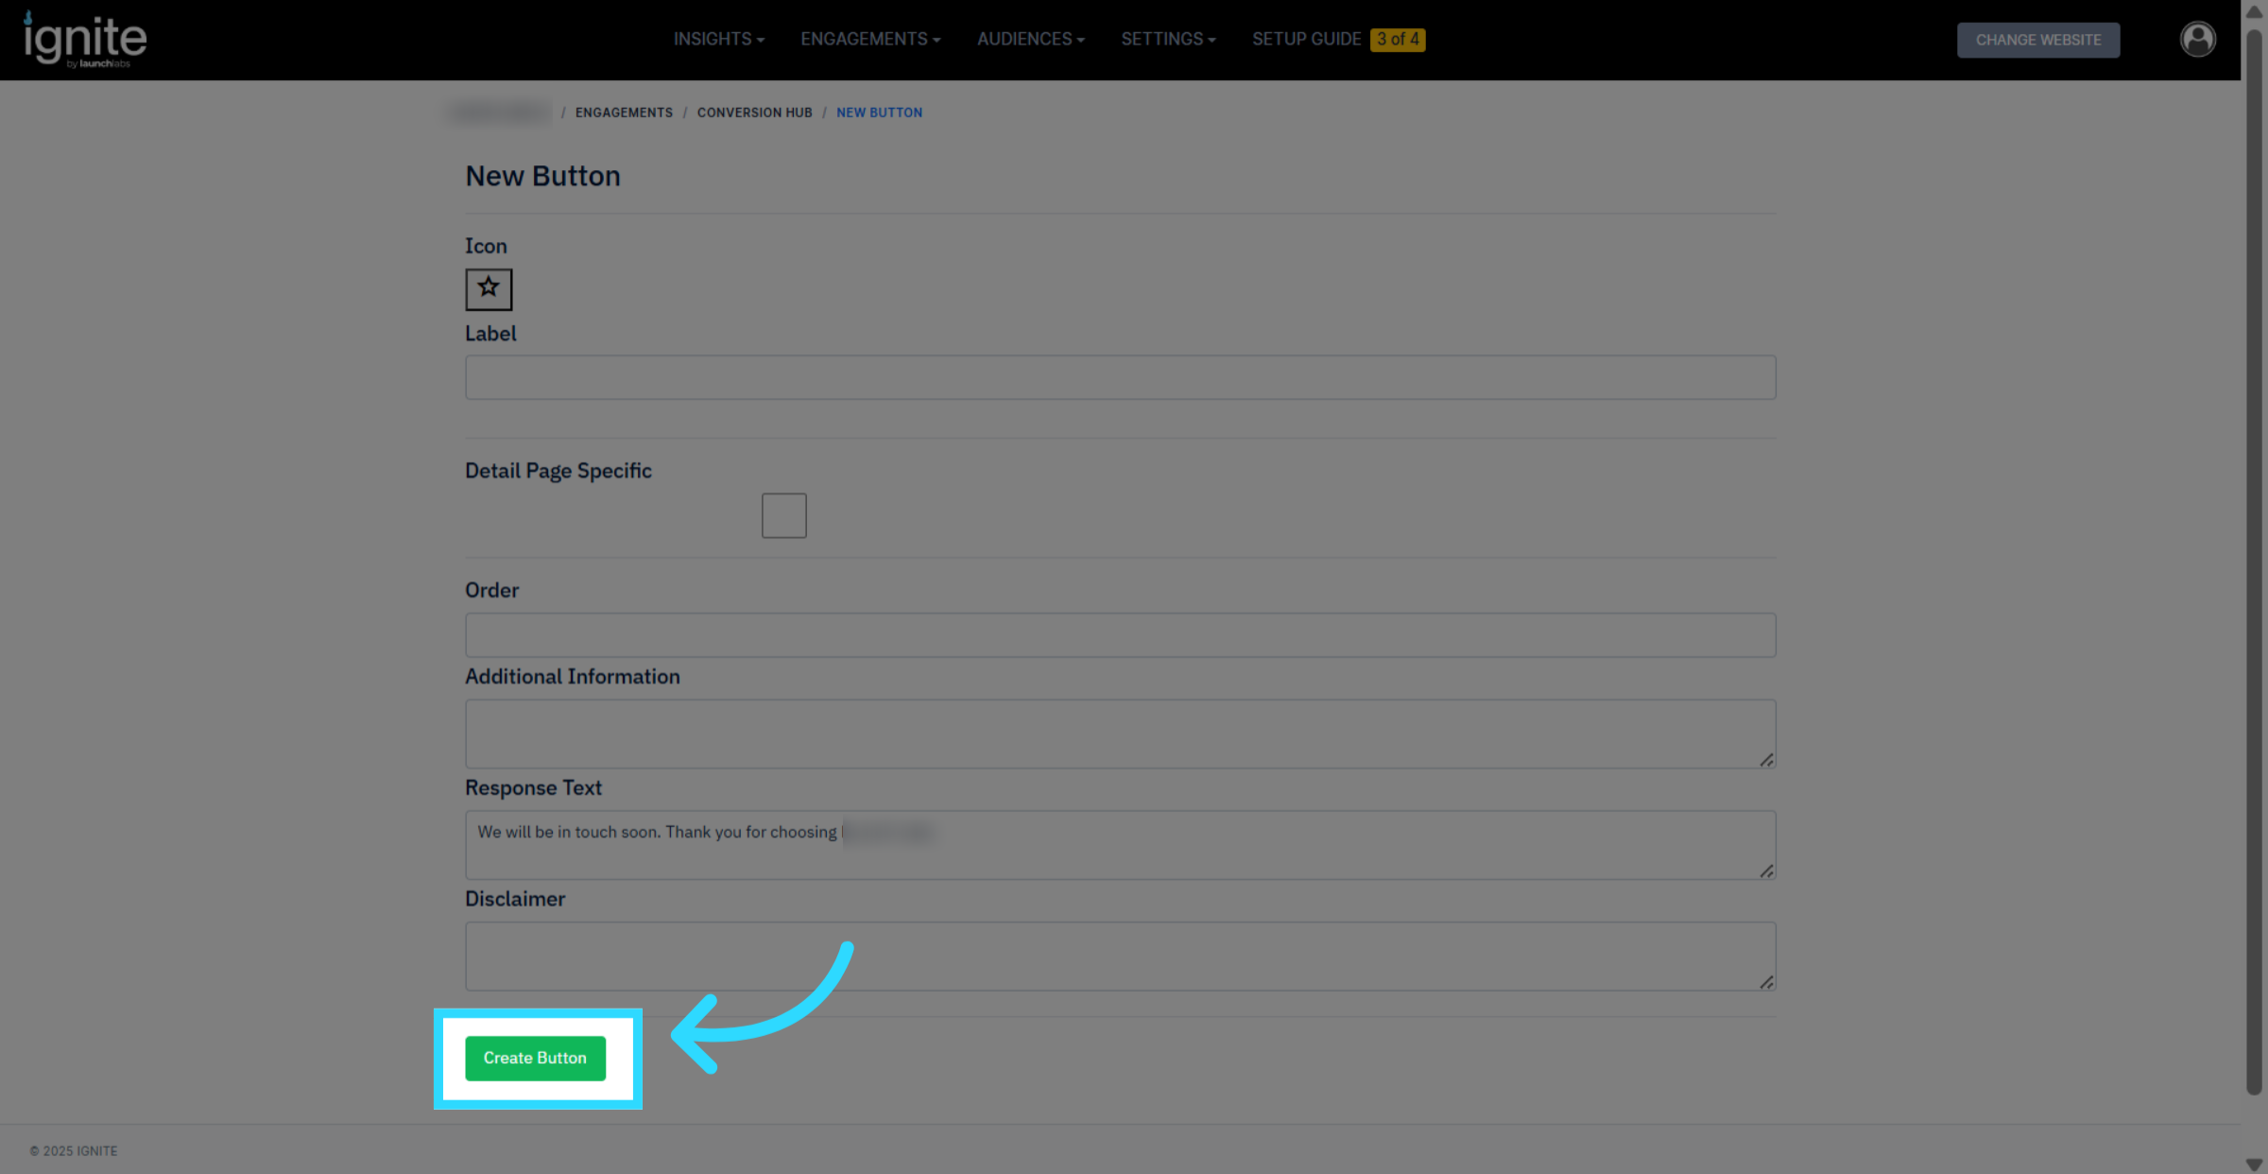
Task: Click the Change Website button
Action: 2037,40
